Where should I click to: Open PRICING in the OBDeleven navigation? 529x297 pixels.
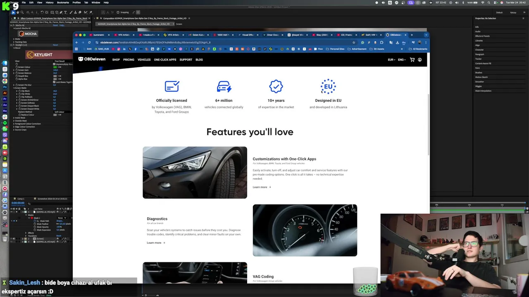129,60
